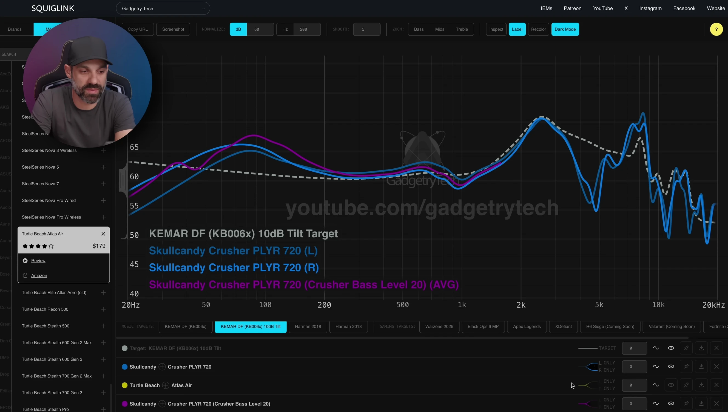Enable Inspect mode

[496, 29]
